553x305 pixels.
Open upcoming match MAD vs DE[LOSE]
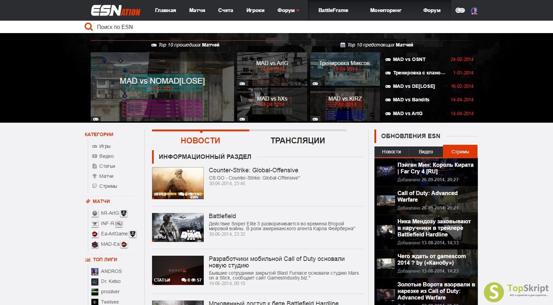coord(414,86)
